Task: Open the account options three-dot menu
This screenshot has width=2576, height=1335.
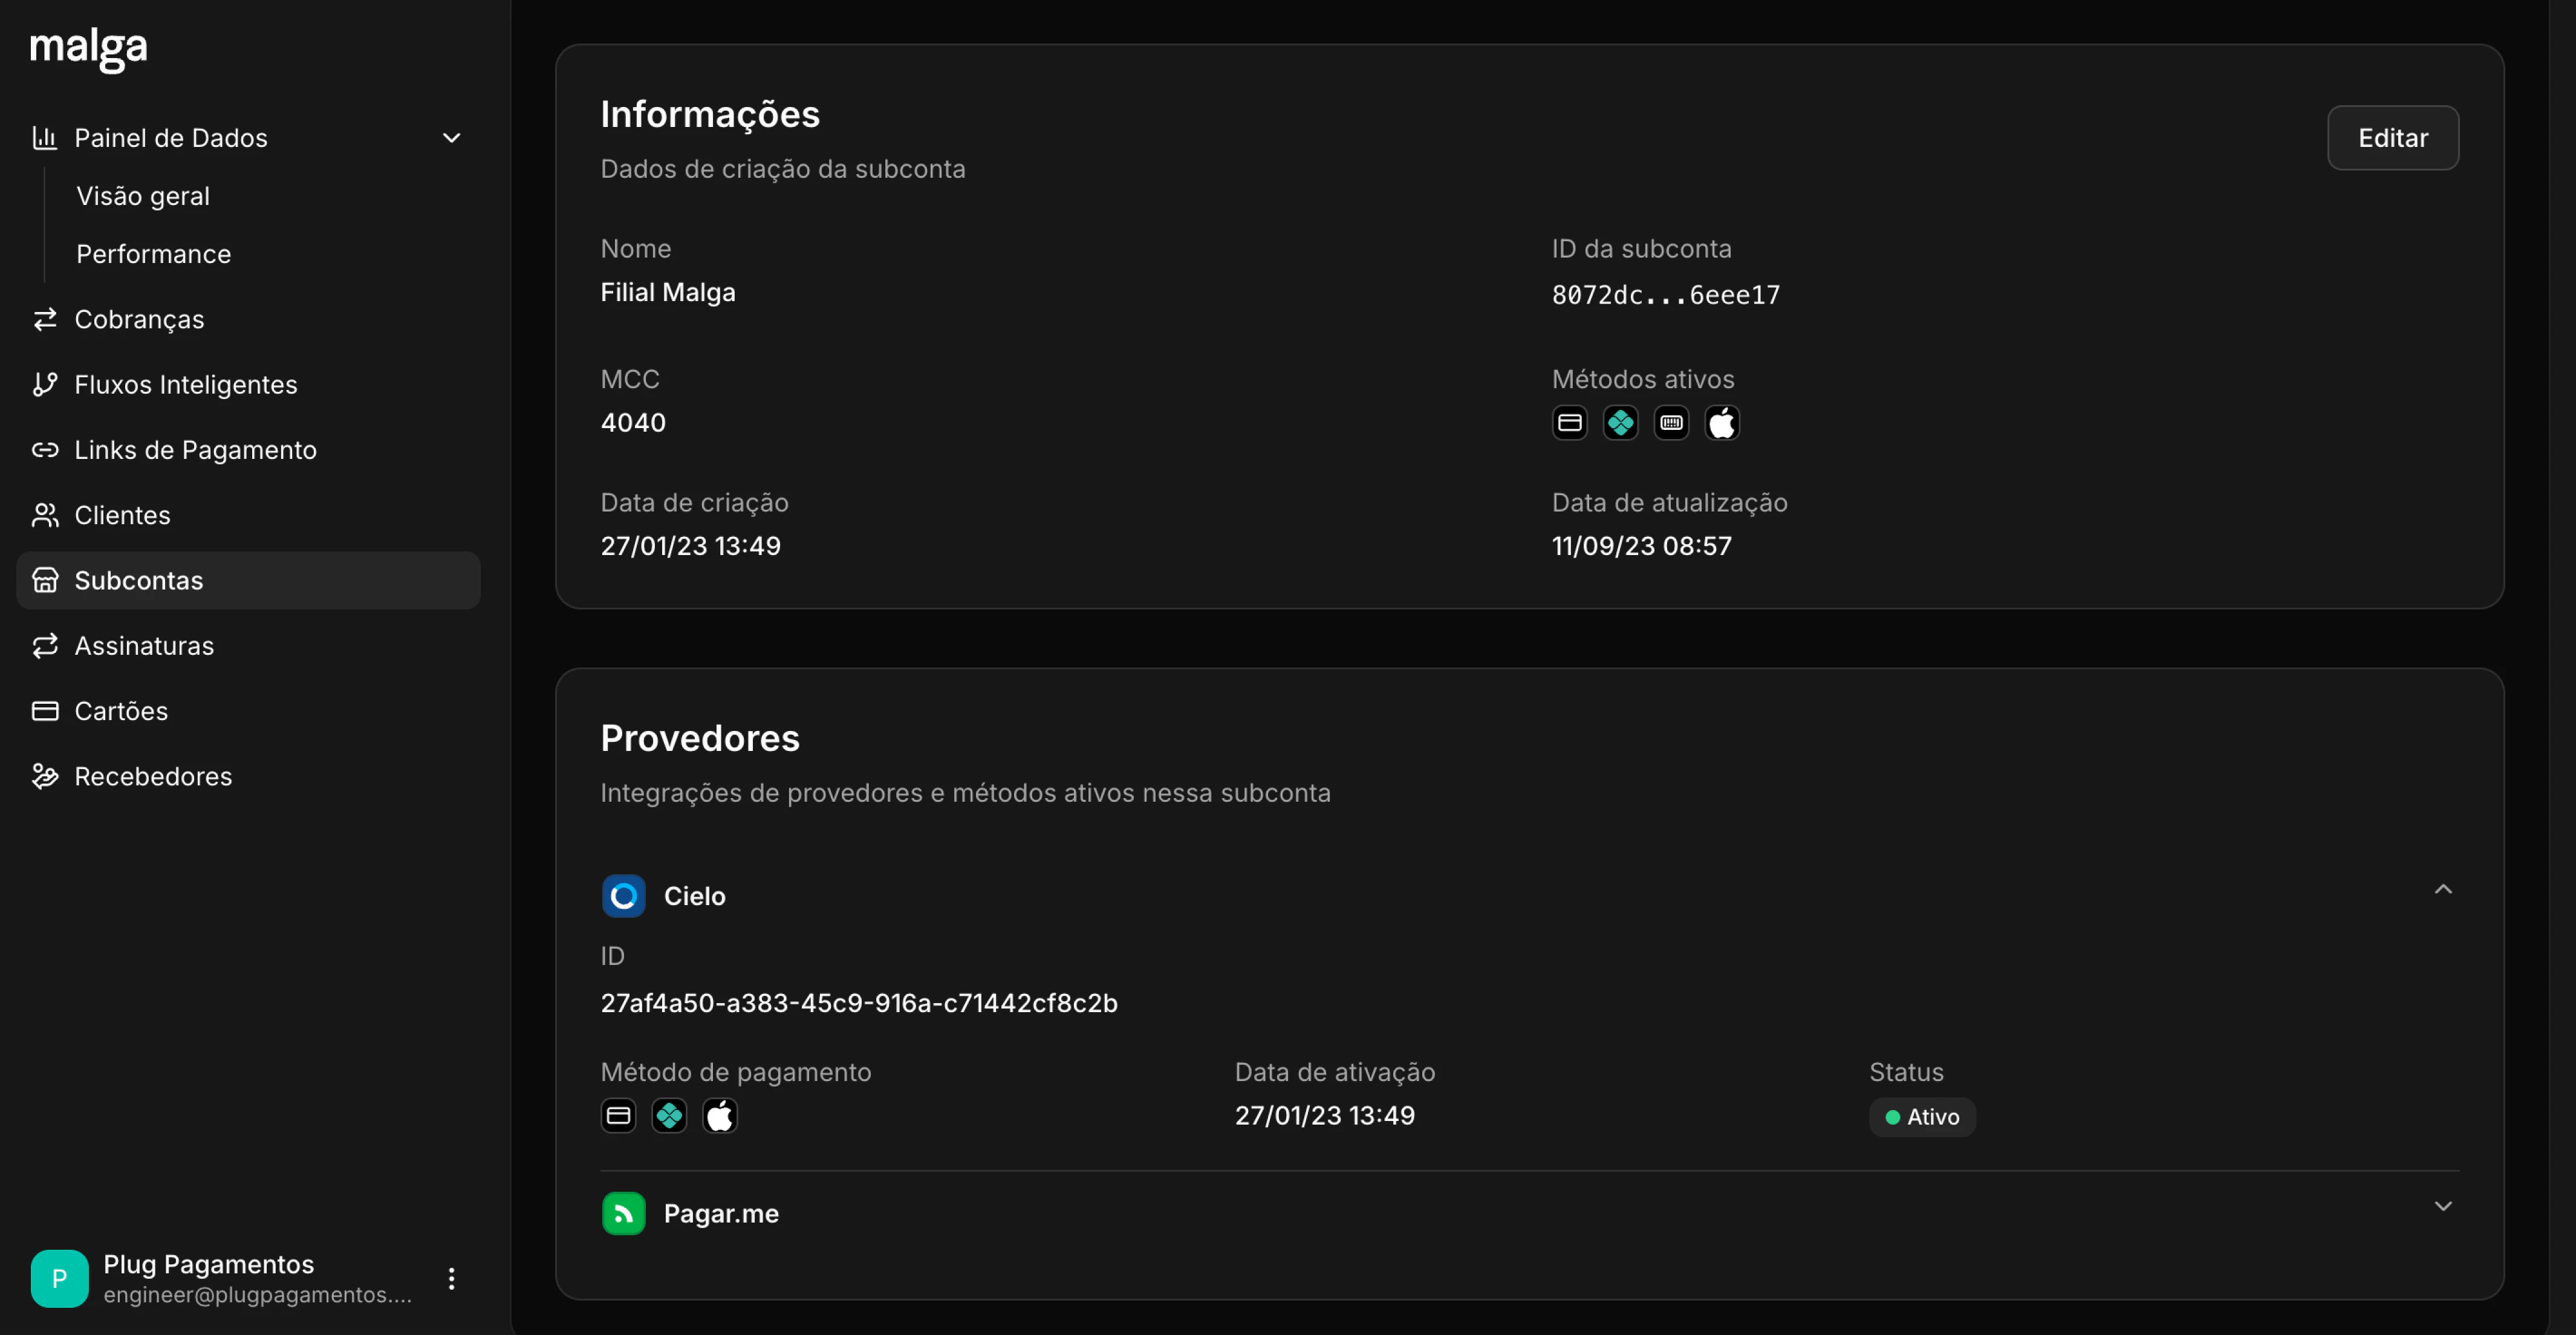Action: (x=452, y=1278)
